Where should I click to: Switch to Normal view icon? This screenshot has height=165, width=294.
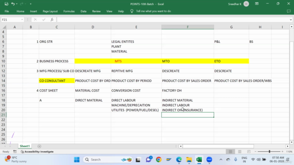coord(231,152)
